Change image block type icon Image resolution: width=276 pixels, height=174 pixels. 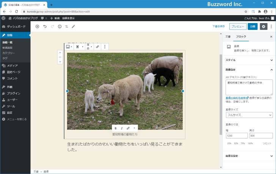pyautogui.click(x=69, y=47)
